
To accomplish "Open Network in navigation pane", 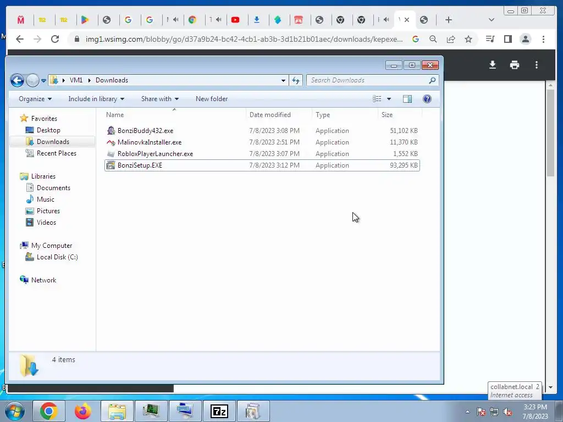I will (43, 280).
